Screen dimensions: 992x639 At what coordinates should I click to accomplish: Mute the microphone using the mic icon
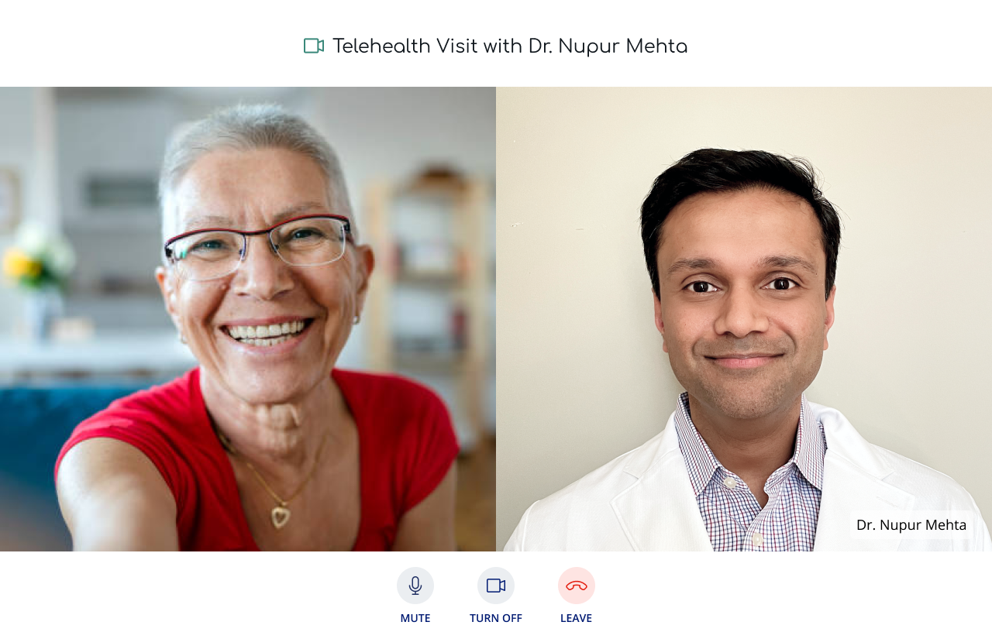[415, 586]
